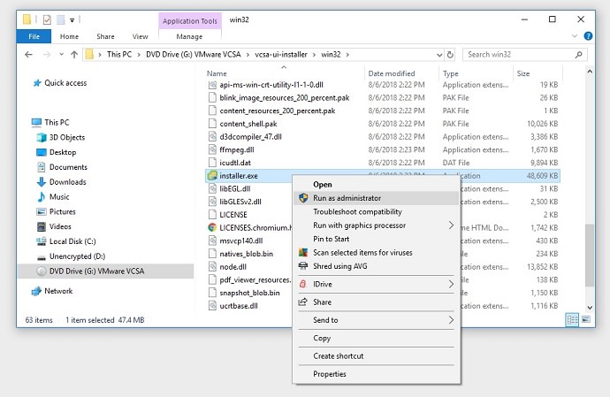Click the 3D Objects cube icon
The height and width of the screenshot is (397, 610).
[42, 137]
